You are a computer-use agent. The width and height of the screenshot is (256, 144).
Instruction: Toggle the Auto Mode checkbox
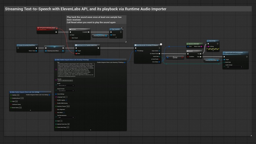pyautogui.click(x=65, y=113)
